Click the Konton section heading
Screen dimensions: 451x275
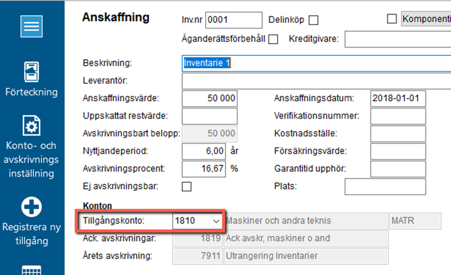click(97, 206)
